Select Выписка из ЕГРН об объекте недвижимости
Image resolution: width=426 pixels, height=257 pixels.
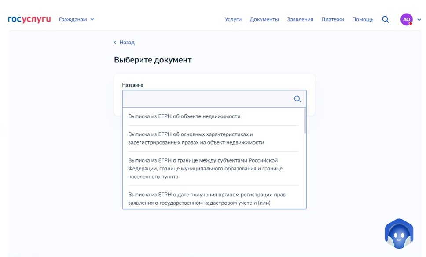pos(213,116)
